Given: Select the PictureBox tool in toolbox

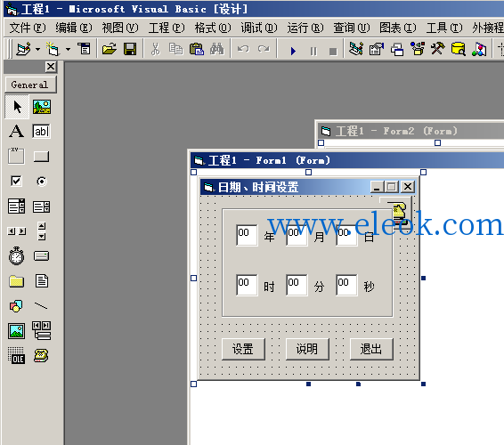Looking at the screenshot, I should click(x=42, y=107).
